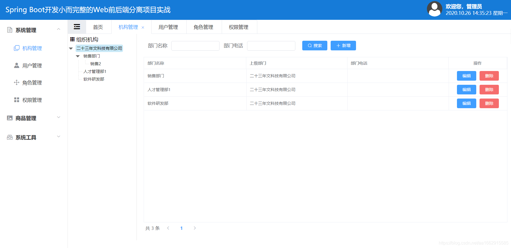Select 销售部门 label in the tree
Viewport: 511px width, 248px height.
92,56
